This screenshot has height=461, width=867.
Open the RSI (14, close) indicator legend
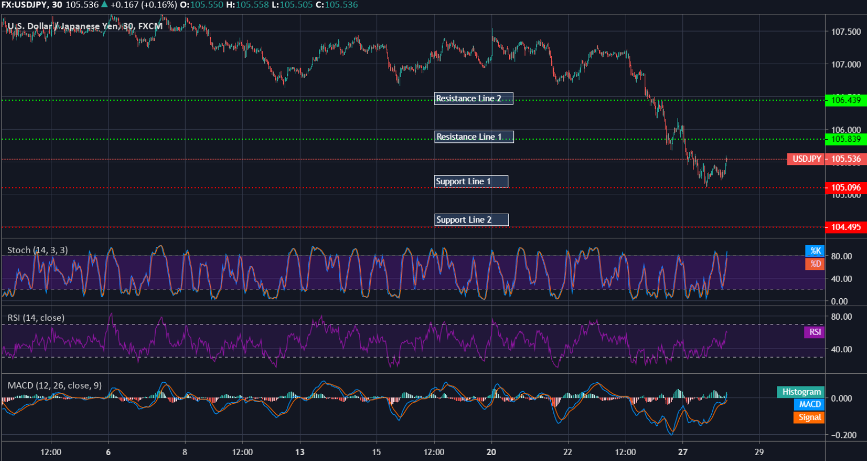click(36, 318)
